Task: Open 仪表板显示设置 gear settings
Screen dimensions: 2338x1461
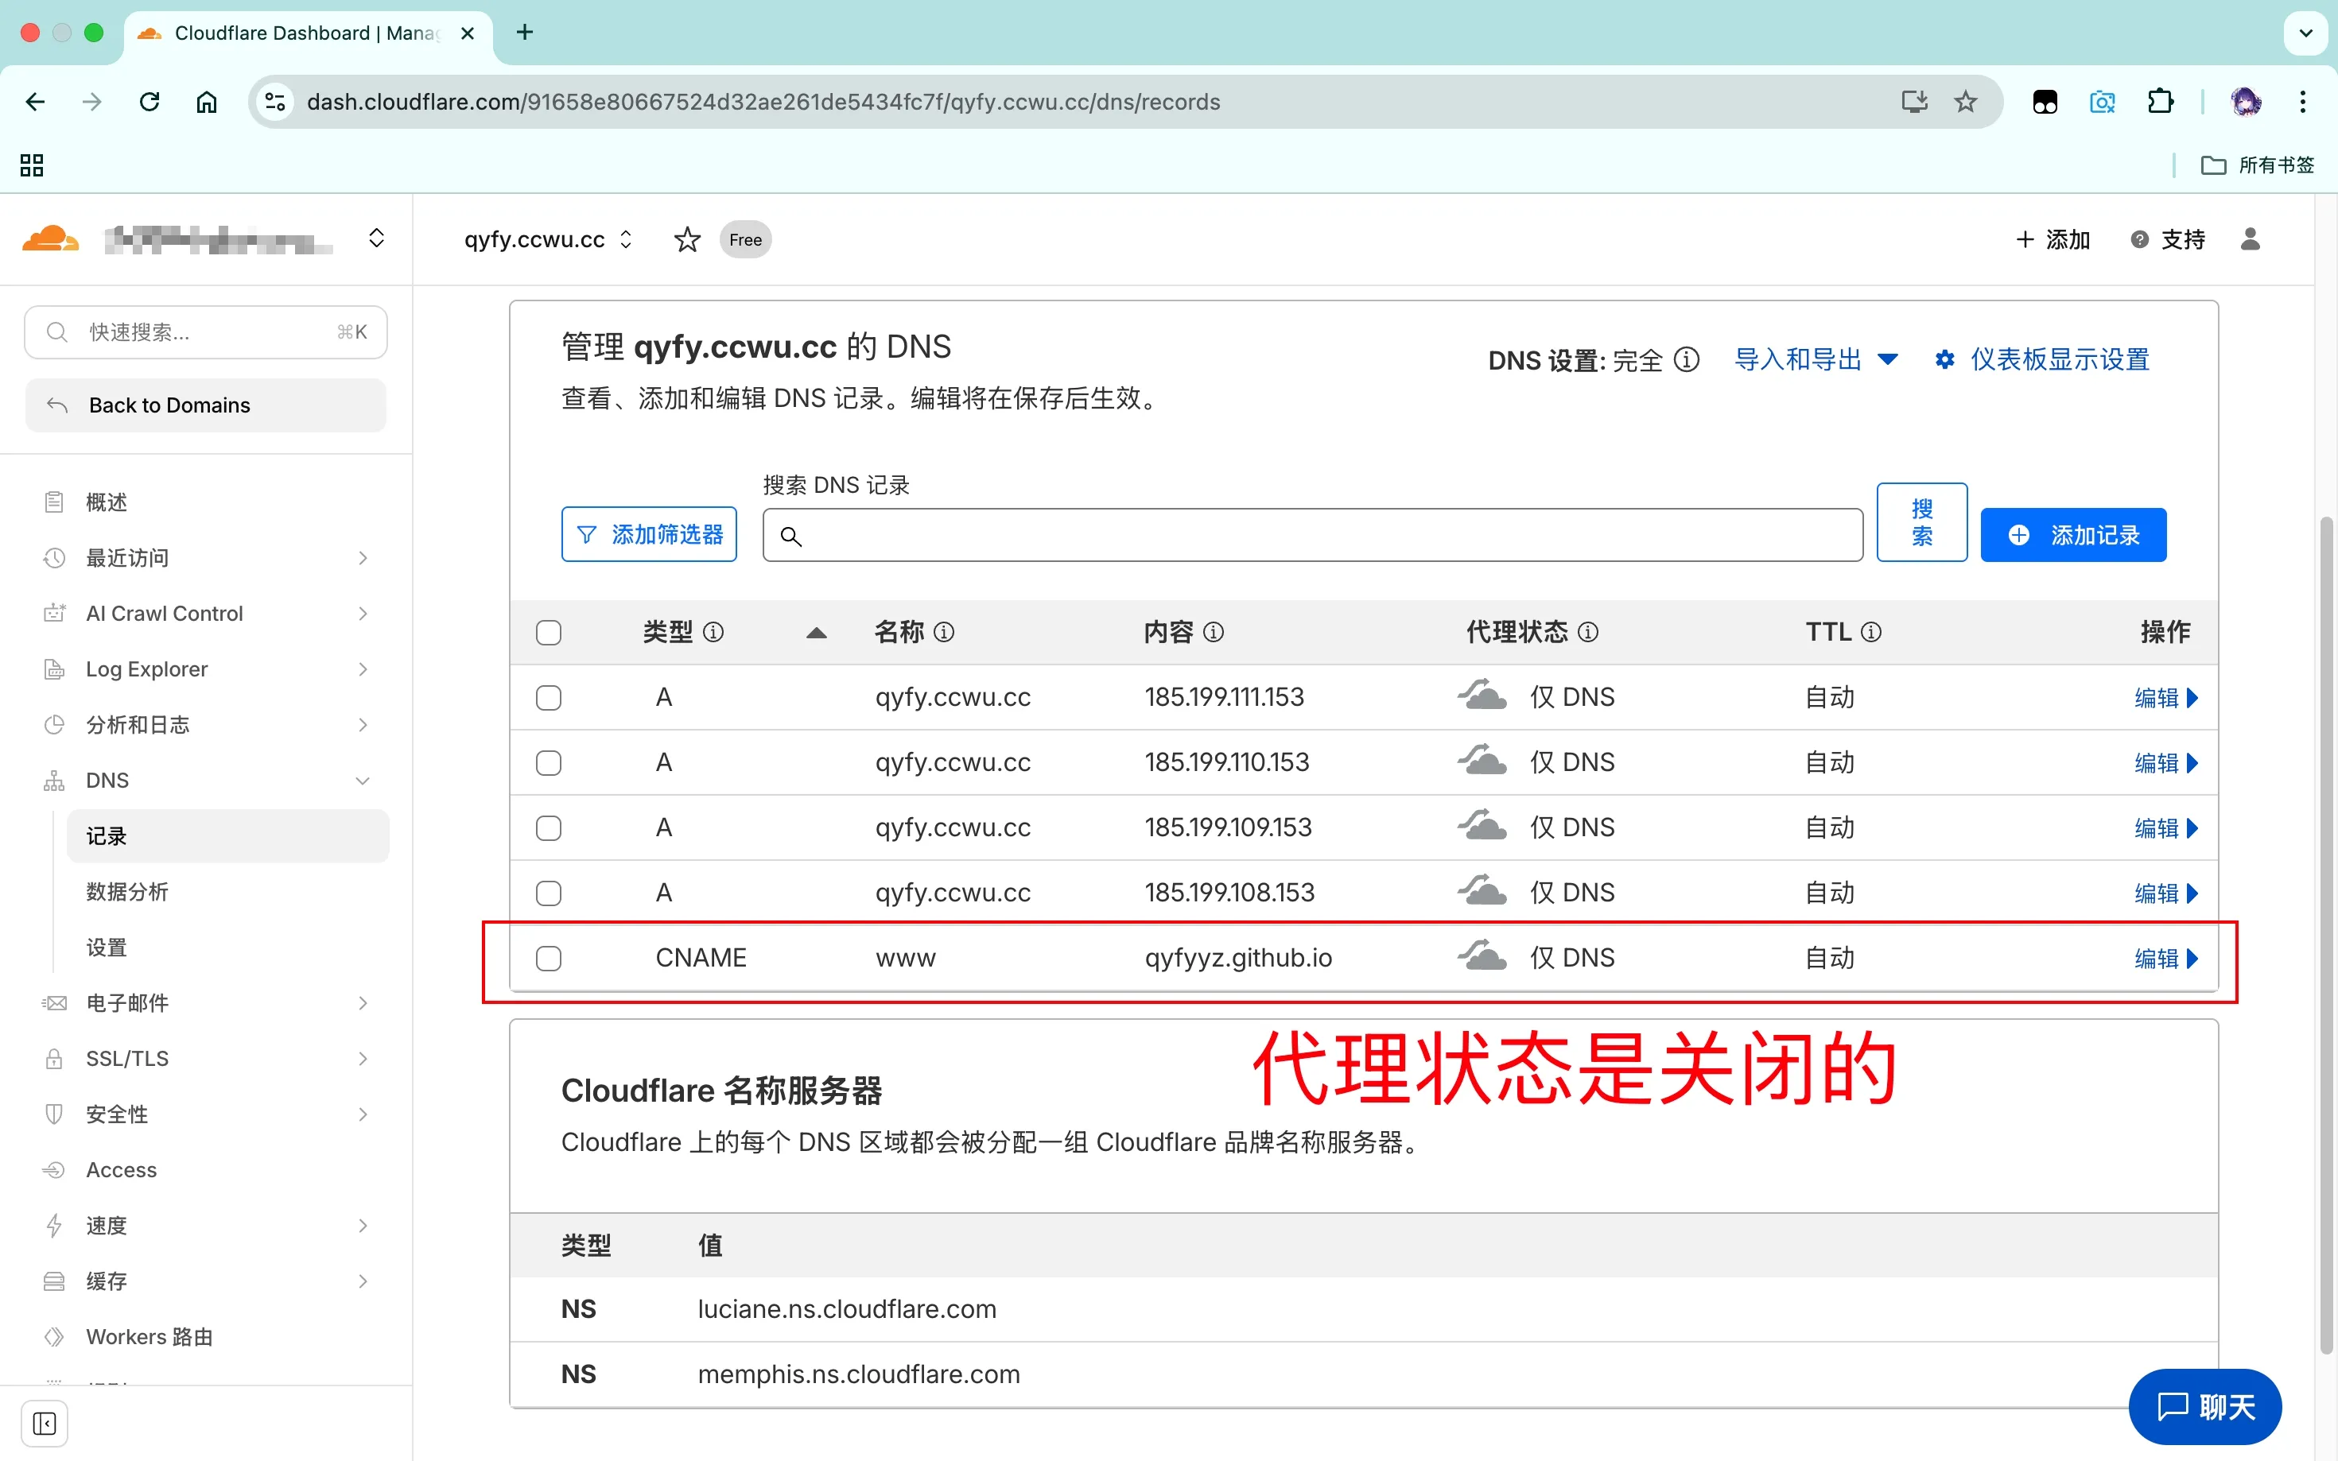Action: click(x=2041, y=359)
